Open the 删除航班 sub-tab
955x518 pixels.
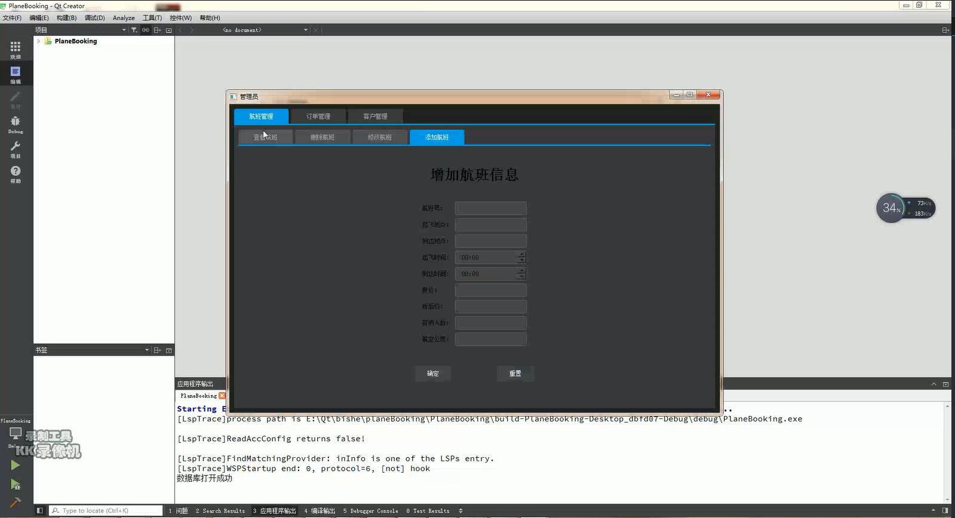coord(323,137)
